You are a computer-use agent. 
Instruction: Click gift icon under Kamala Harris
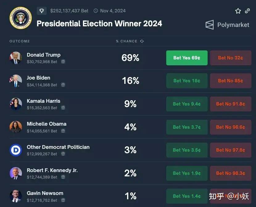[63, 108]
